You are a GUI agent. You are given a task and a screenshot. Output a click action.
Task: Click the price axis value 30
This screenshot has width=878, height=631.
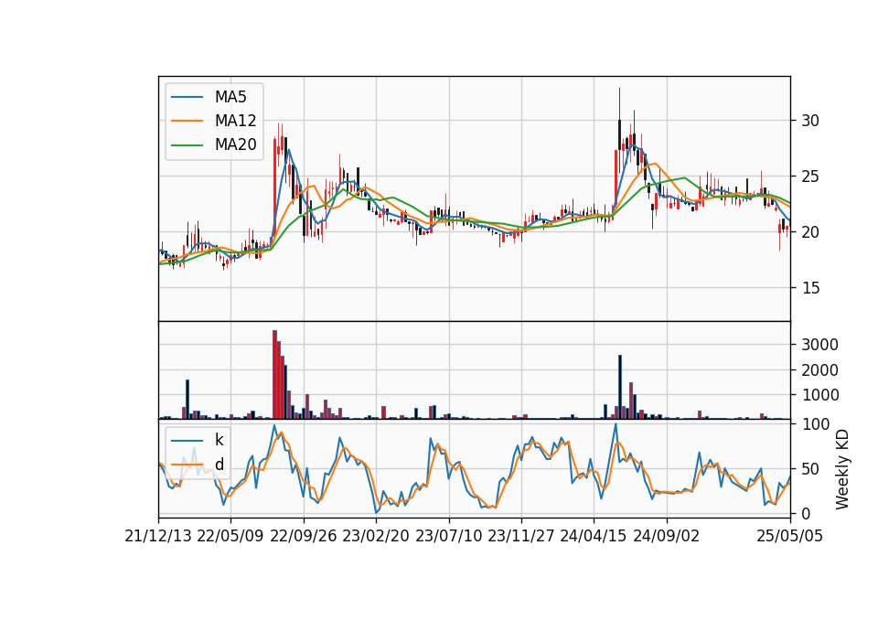(x=809, y=121)
